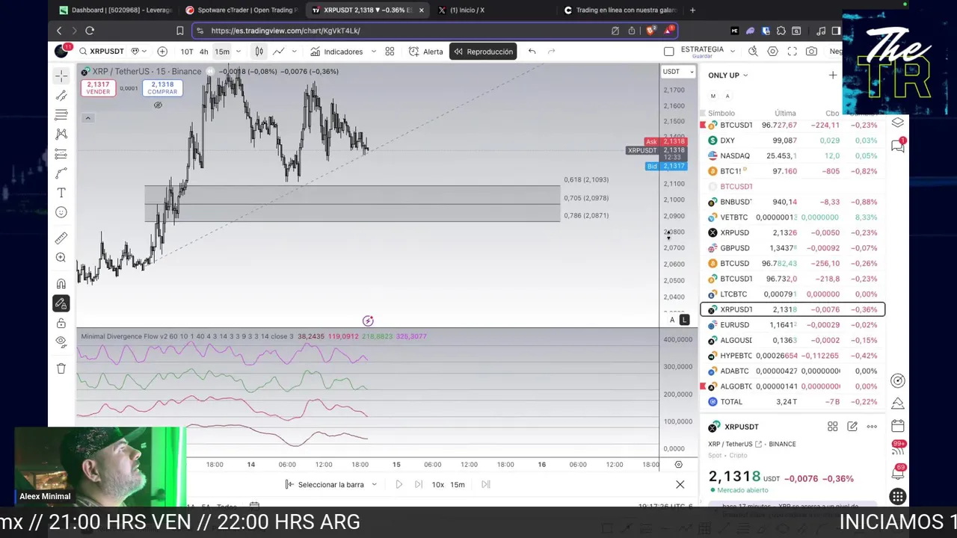Select the XABCD patterns tool
This screenshot has width=957, height=538.
[61, 134]
